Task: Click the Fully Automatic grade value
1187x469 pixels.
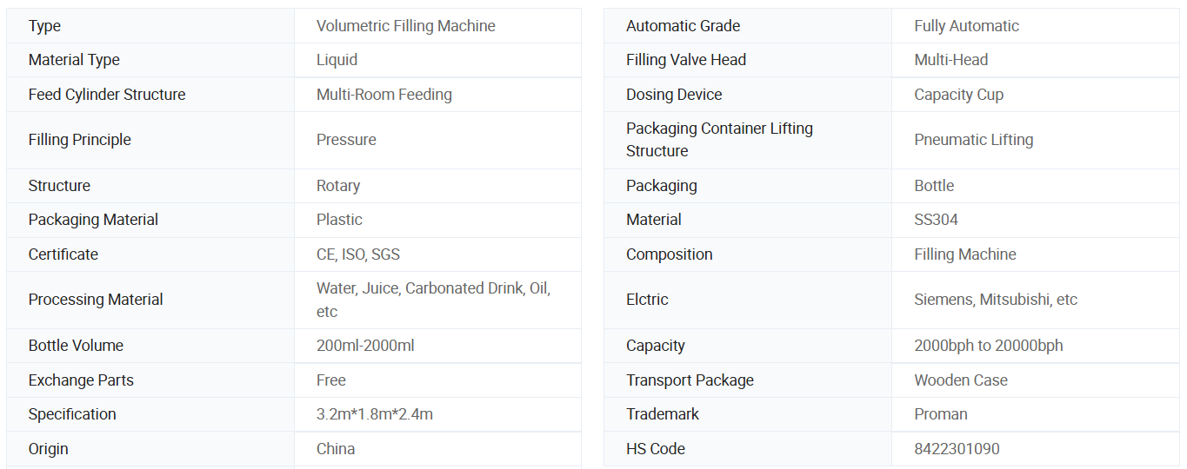Action: (966, 26)
